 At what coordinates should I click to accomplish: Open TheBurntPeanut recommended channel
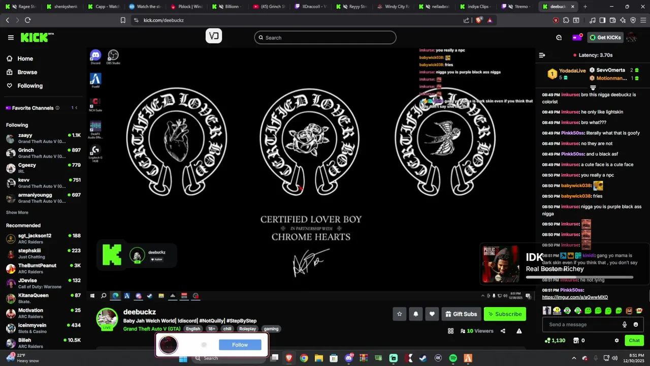43,268
